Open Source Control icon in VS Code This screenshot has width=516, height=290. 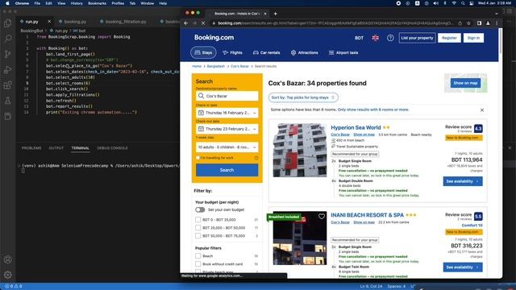click(7, 54)
